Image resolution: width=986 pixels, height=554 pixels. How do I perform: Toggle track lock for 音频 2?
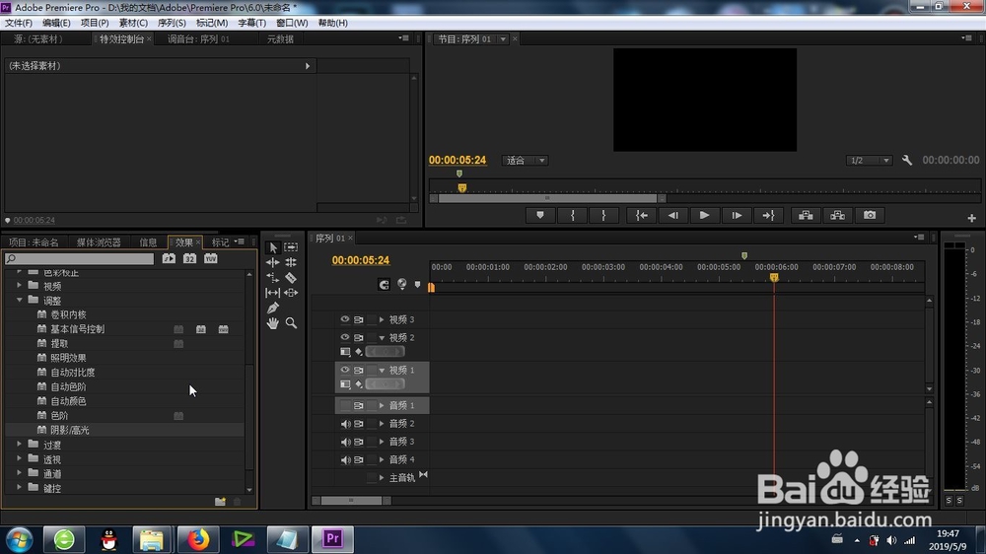point(372,424)
